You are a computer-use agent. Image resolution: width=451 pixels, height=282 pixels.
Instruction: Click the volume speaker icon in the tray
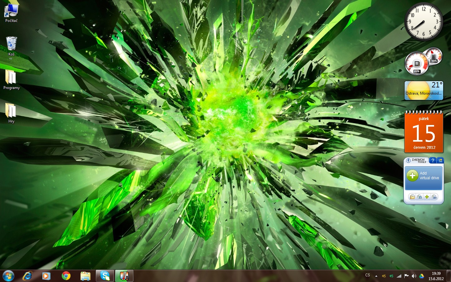tap(414, 276)
